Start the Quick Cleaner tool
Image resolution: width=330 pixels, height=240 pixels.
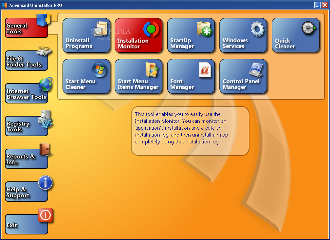pos(296,35)
